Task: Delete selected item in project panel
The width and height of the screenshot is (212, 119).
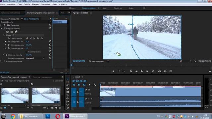Action: (60, 108)
